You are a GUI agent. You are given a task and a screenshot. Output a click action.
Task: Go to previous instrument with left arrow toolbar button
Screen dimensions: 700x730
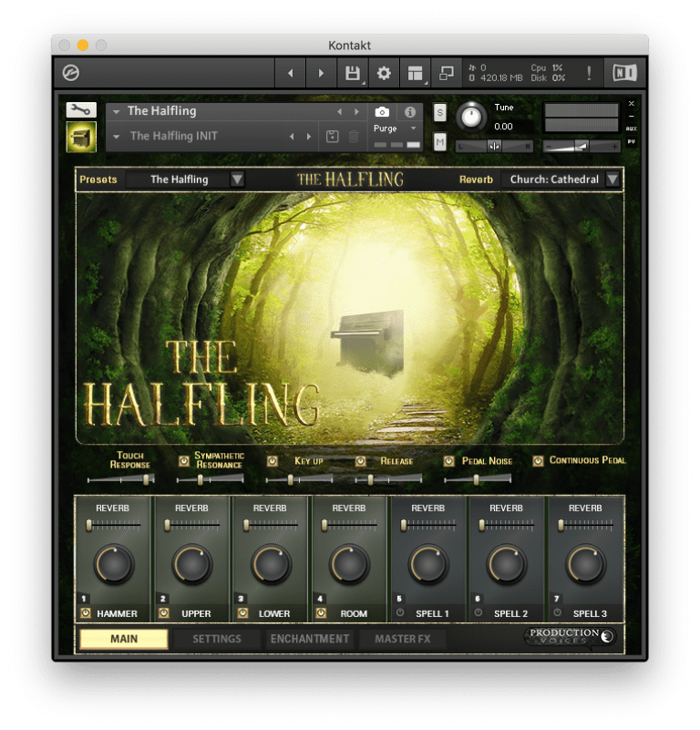[x=291, y=73]
